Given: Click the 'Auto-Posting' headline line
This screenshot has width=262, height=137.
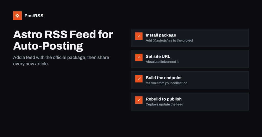Looking at the screenshot, I should tap(48, 46).
